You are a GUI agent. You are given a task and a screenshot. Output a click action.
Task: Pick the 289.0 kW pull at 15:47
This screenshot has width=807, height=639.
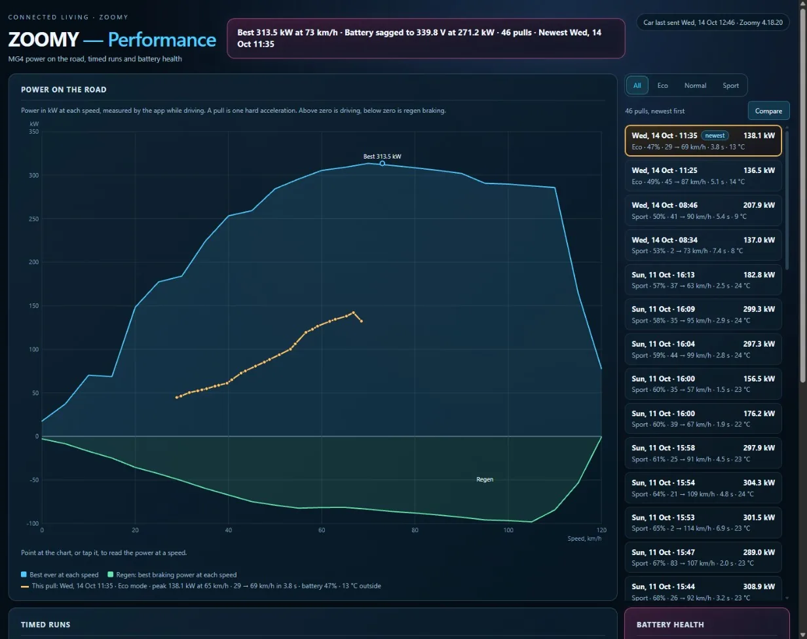[x=703, y=558]
